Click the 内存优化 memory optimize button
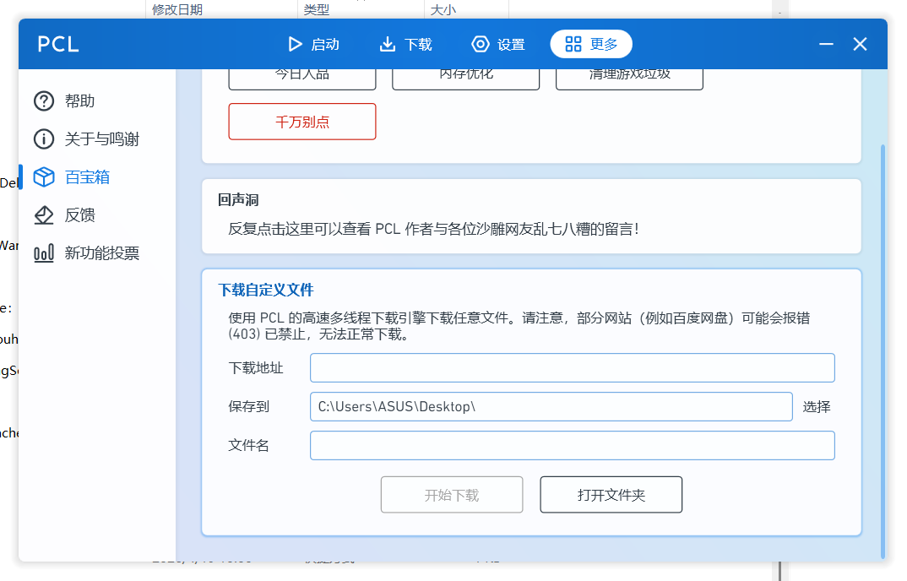 [x=465, y=79]
